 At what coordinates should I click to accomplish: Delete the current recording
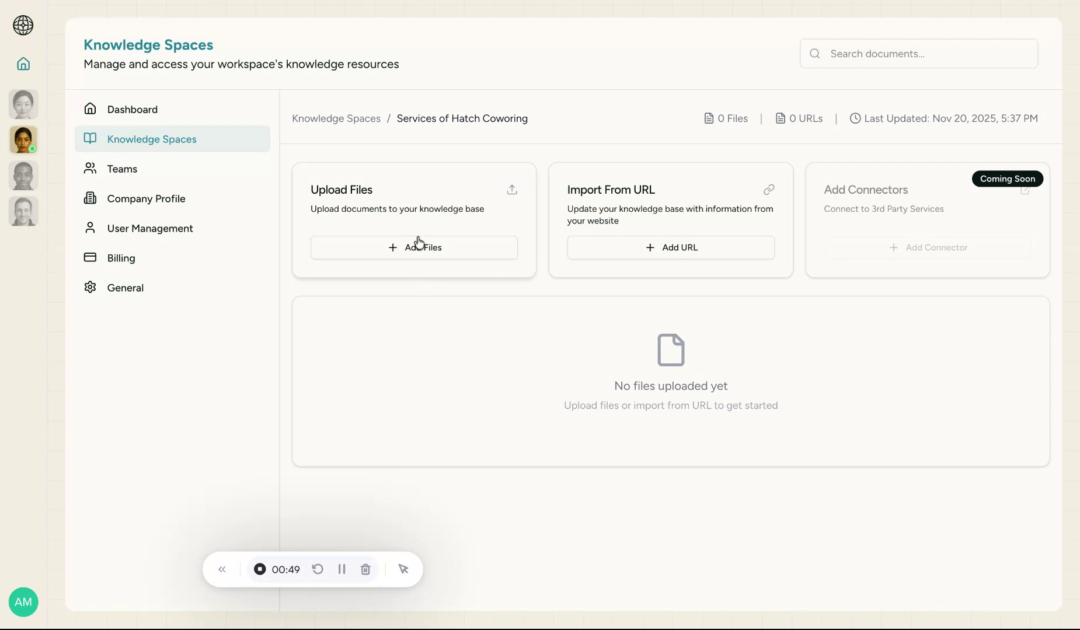365,569
